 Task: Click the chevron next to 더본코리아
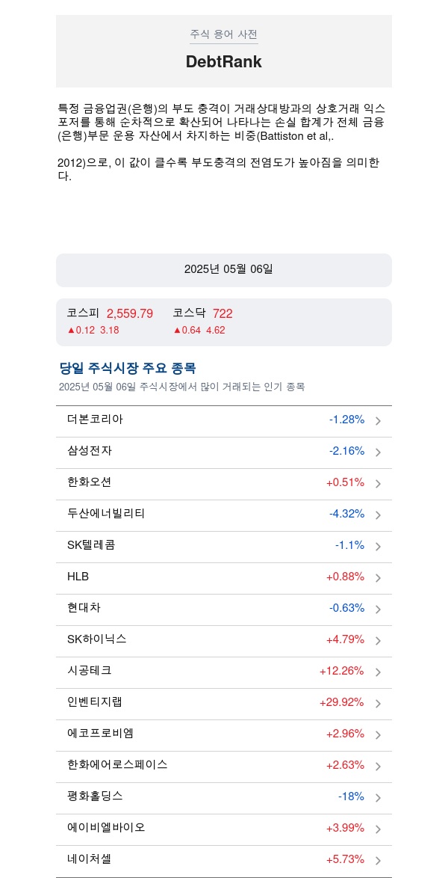point(378,421)
